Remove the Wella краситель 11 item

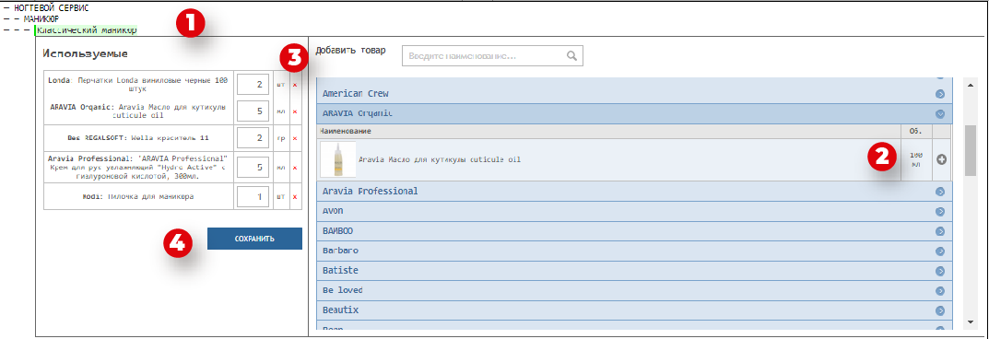click(x=295, y=138)
